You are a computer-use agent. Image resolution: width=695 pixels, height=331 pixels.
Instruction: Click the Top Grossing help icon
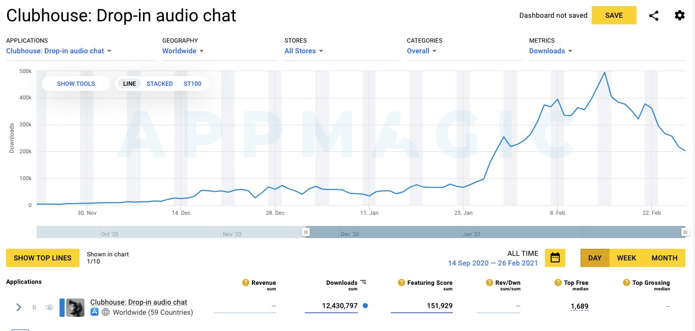point(626,283)
